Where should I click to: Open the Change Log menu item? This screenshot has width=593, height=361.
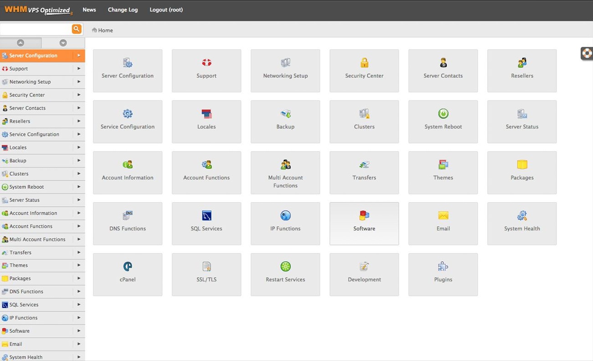[122, 9]
